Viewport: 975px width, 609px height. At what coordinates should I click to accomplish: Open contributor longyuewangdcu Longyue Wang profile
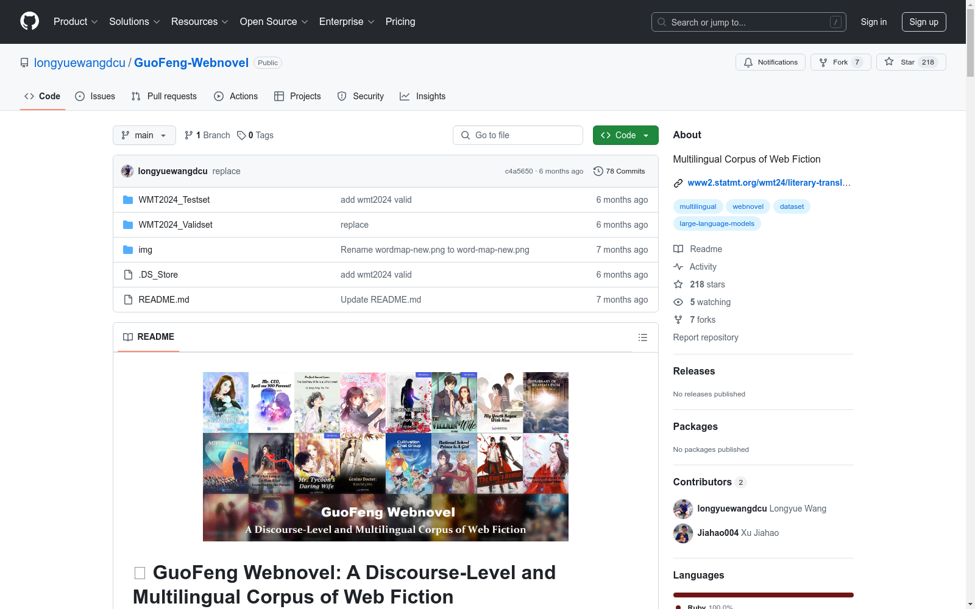[762, 509]
